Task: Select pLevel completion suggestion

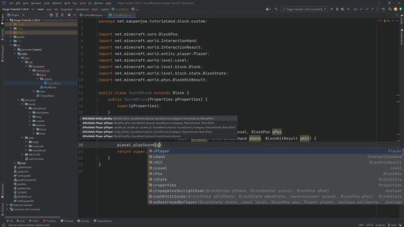Action: click(275, 168)
